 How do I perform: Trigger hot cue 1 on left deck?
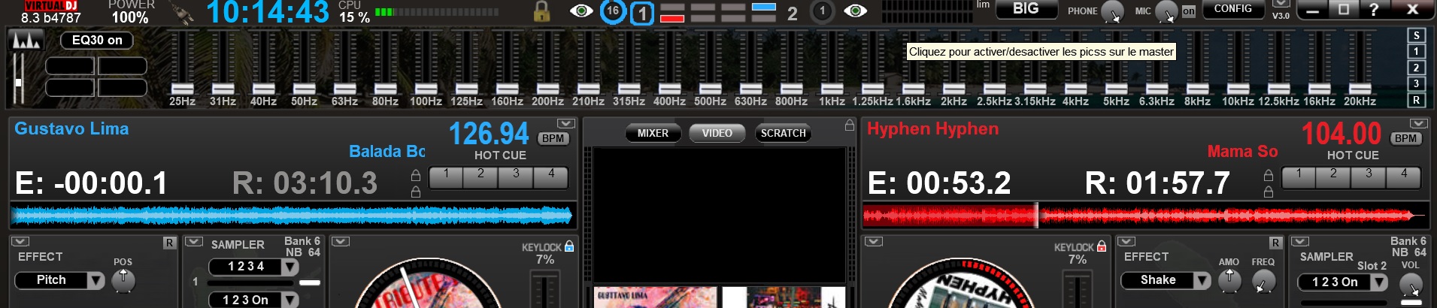[446, 177]
